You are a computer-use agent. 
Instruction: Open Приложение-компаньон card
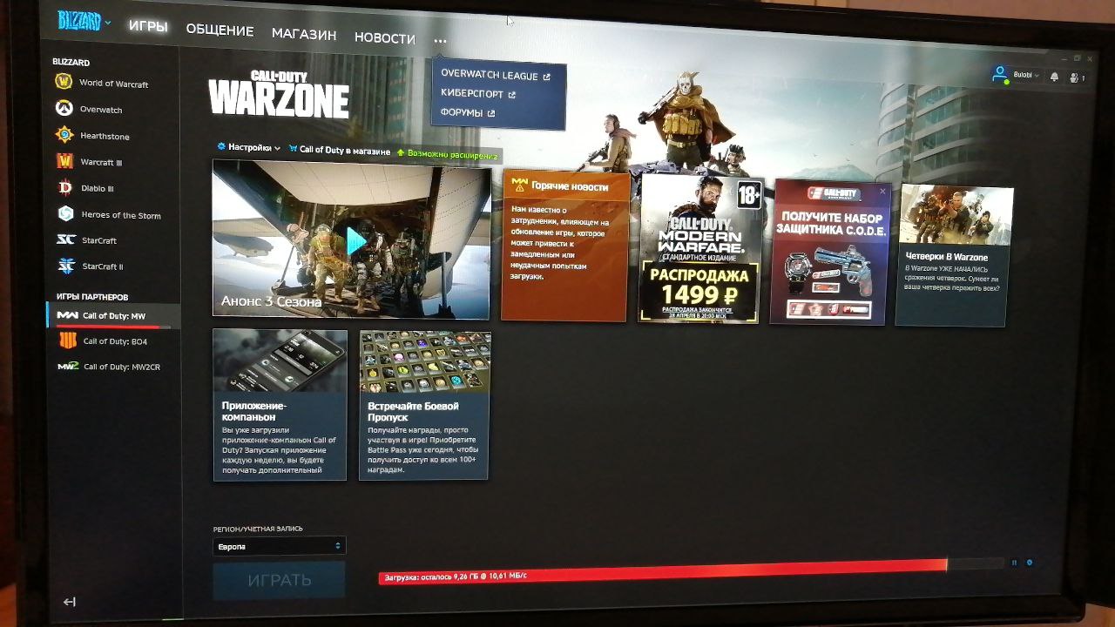click(x=280, y=405)
